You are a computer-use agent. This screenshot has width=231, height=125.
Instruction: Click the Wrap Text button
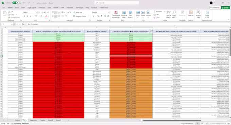pyautogui.click(x=78, y=12)
